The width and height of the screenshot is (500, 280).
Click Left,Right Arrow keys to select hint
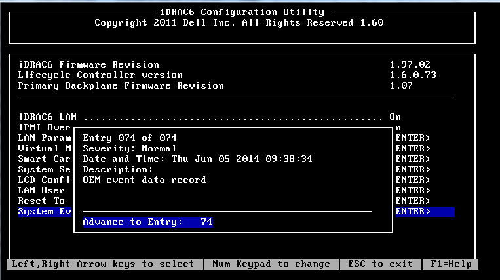click(x=103, y=264)
